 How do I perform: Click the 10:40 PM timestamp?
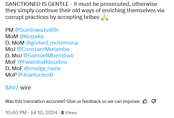[16, 112]
